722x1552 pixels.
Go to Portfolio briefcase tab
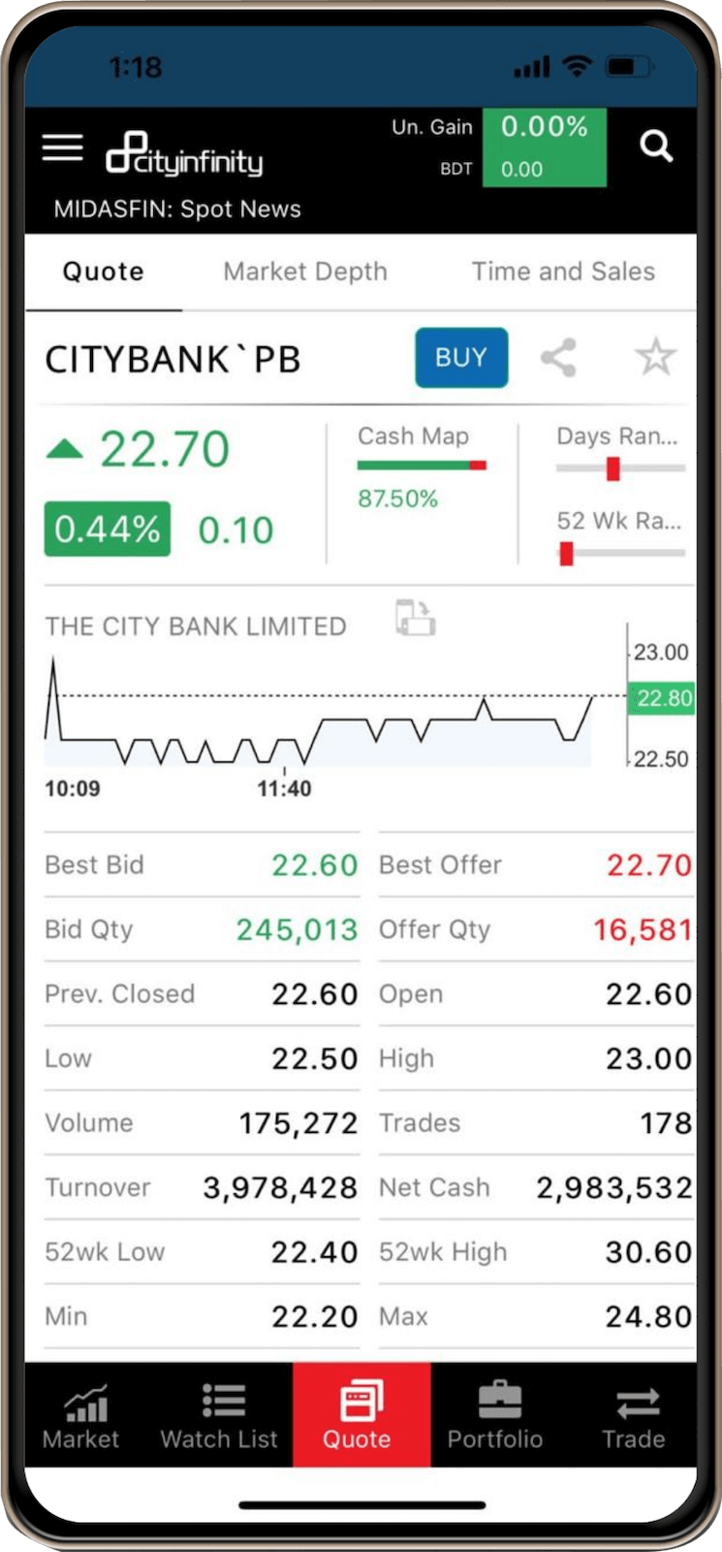coord(495,1415)
